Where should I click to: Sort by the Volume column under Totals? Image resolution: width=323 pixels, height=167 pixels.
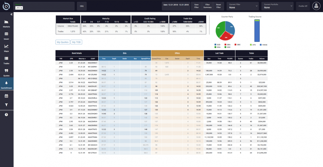pos(262,59)
